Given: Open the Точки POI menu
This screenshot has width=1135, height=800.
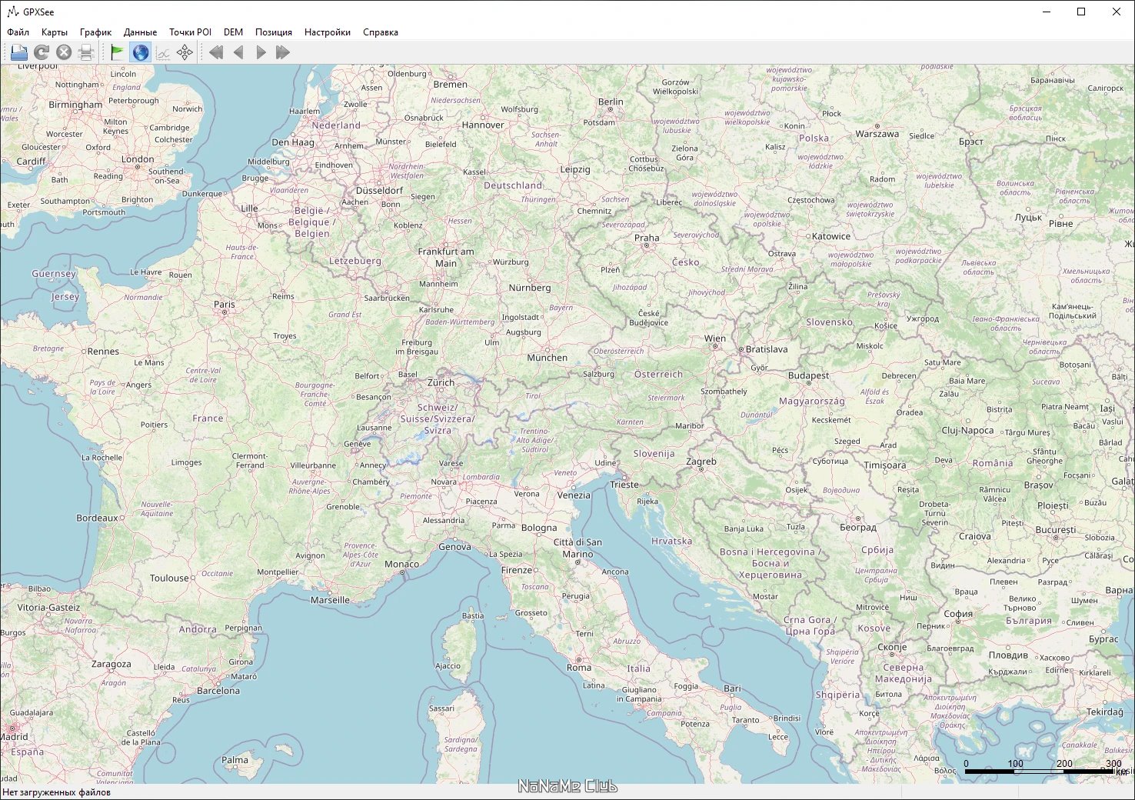Looking at the screenshot, I should tap(189, 32).
